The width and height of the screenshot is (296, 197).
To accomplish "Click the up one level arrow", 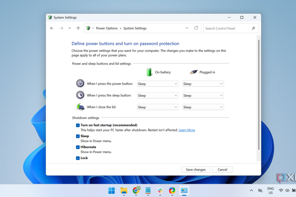I will (78, 28).
